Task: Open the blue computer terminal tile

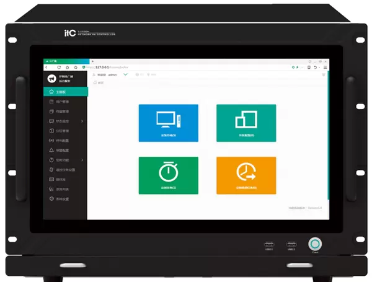Action: pos(168,123)
